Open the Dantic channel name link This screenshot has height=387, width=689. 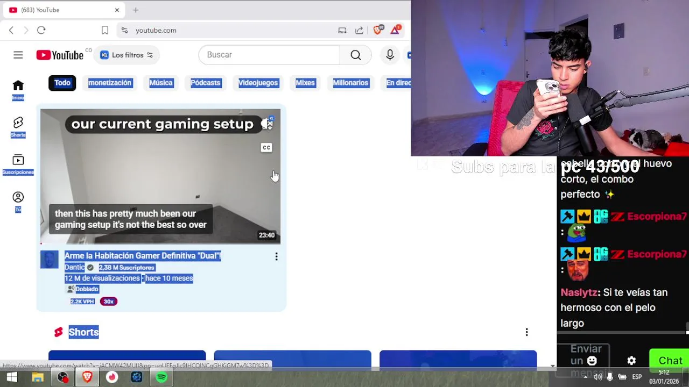75,267
